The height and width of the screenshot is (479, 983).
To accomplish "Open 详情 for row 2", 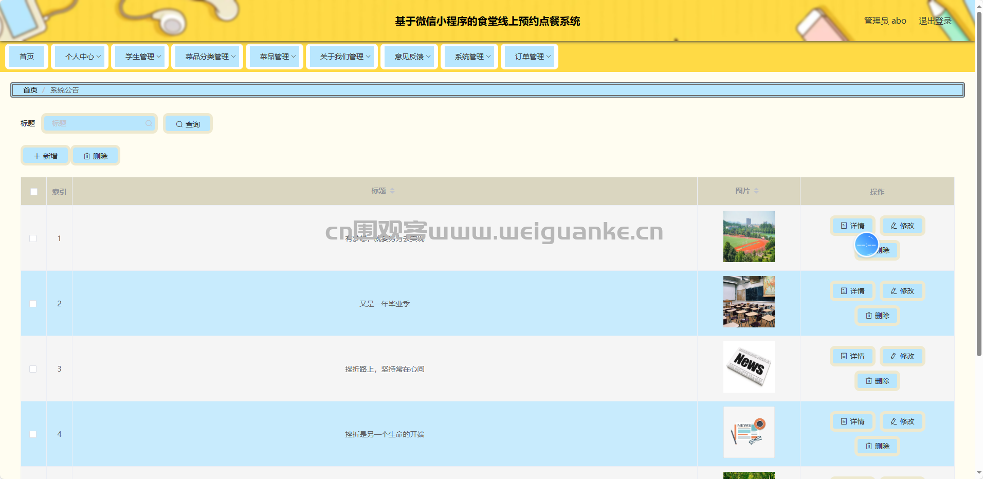I will [852, 291].
